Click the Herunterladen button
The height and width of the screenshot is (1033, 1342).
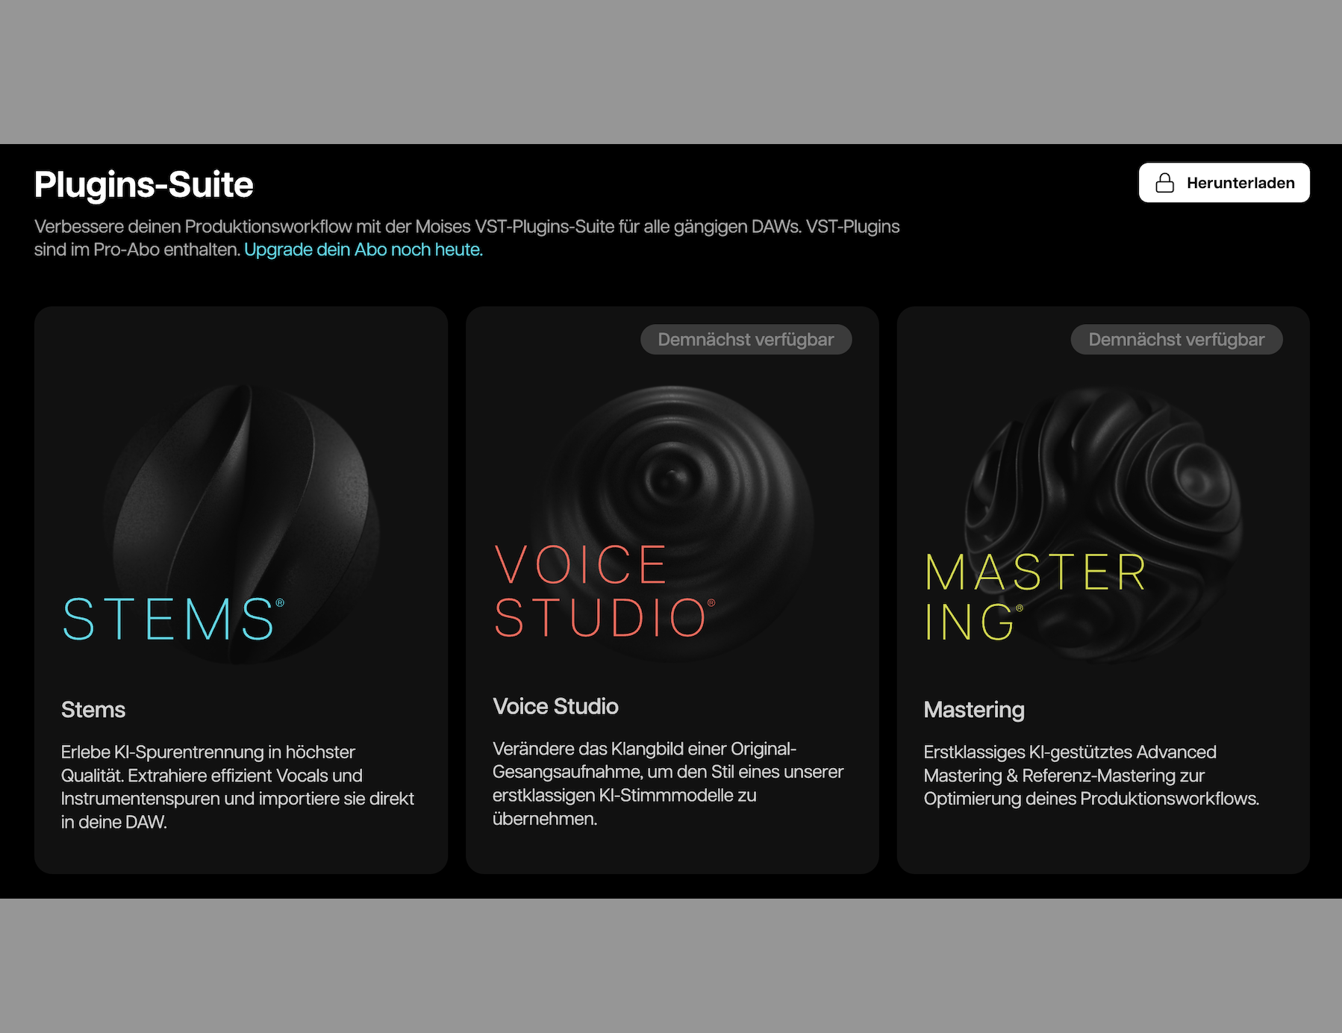pos(1224,183)
